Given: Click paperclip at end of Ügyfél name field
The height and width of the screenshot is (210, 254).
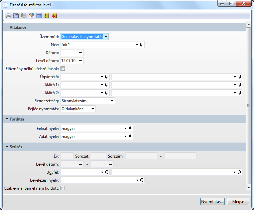Looking at the screenshot, I should [x=239, y=172].
